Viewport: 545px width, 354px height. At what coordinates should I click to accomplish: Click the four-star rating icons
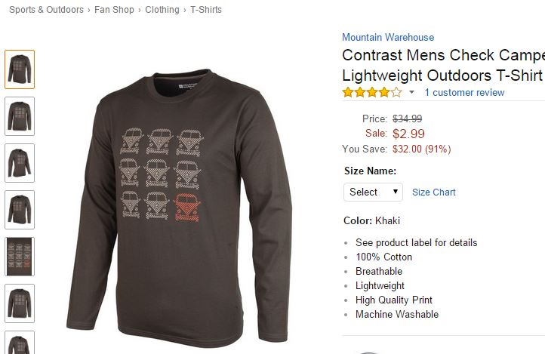[372, 92]
